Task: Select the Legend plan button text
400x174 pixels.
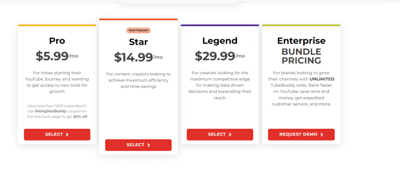Action: pyautogui.click(x=217, y=134)
